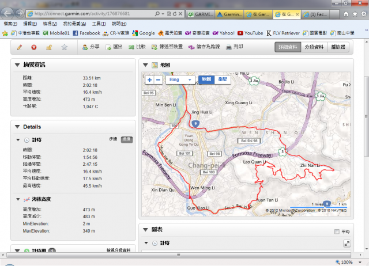Screen dimensions: 369x266
Task: Click the pencil edit activity icon
Action: tap(20, 47)
